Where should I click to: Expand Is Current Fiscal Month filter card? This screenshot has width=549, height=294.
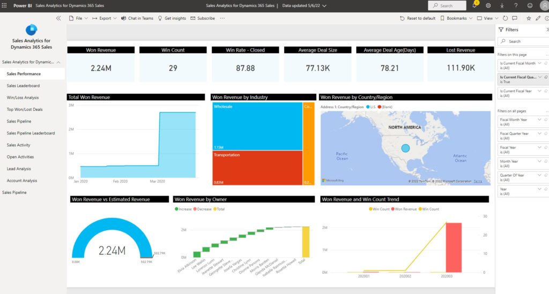(x=539, y=63)
